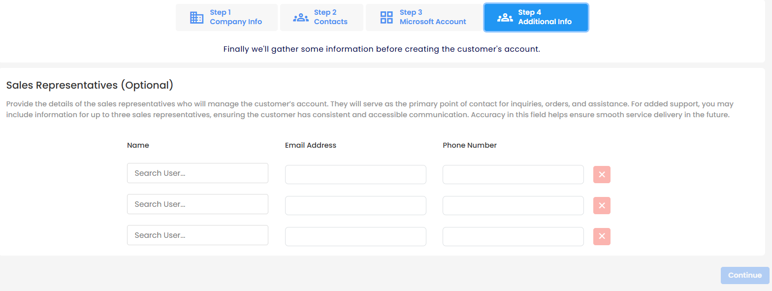Click the grid icon in Step 3
The image size is (772, 291).
[x=386, y=18]
